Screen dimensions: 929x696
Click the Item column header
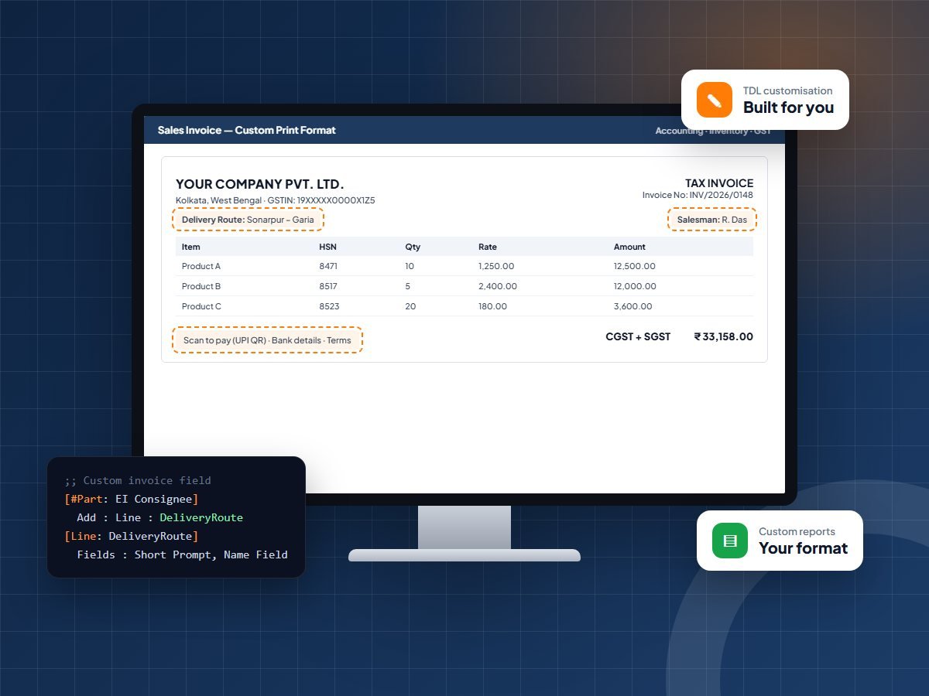[191, 247]
